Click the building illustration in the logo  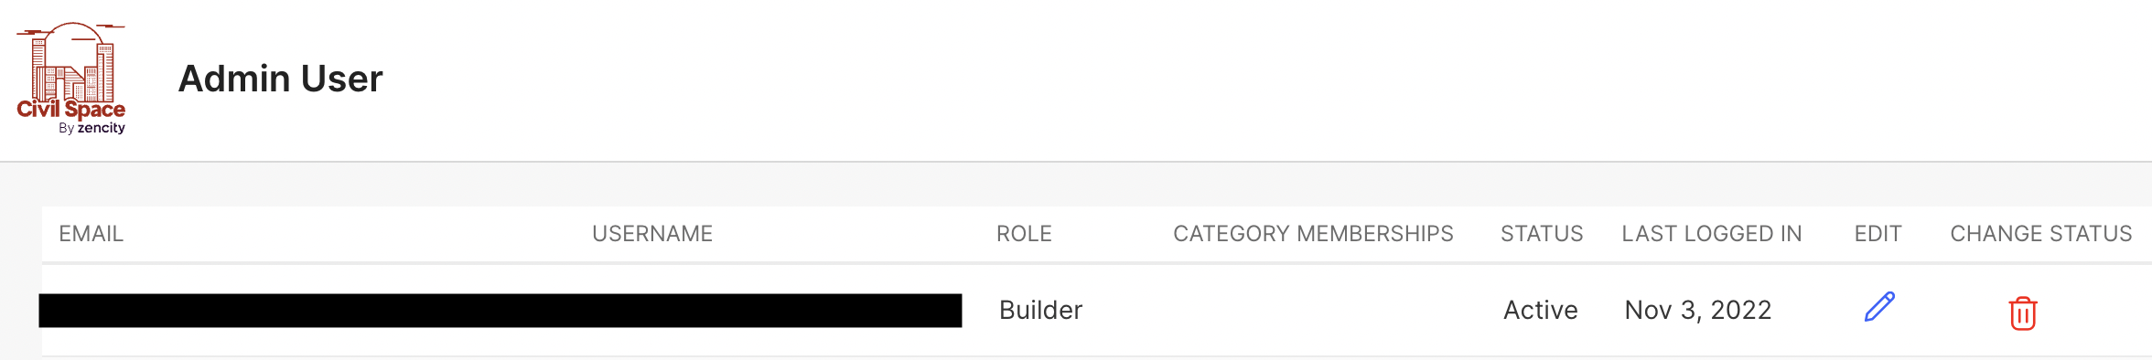[x=72, y=62]
